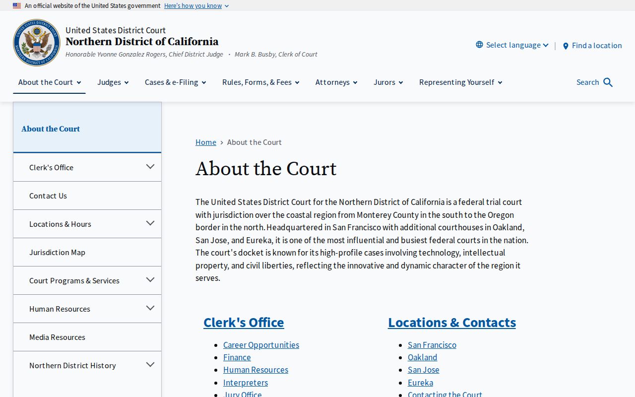Open the Judges menu
Viewport: 635px width, 397px height.
[113, 82]
